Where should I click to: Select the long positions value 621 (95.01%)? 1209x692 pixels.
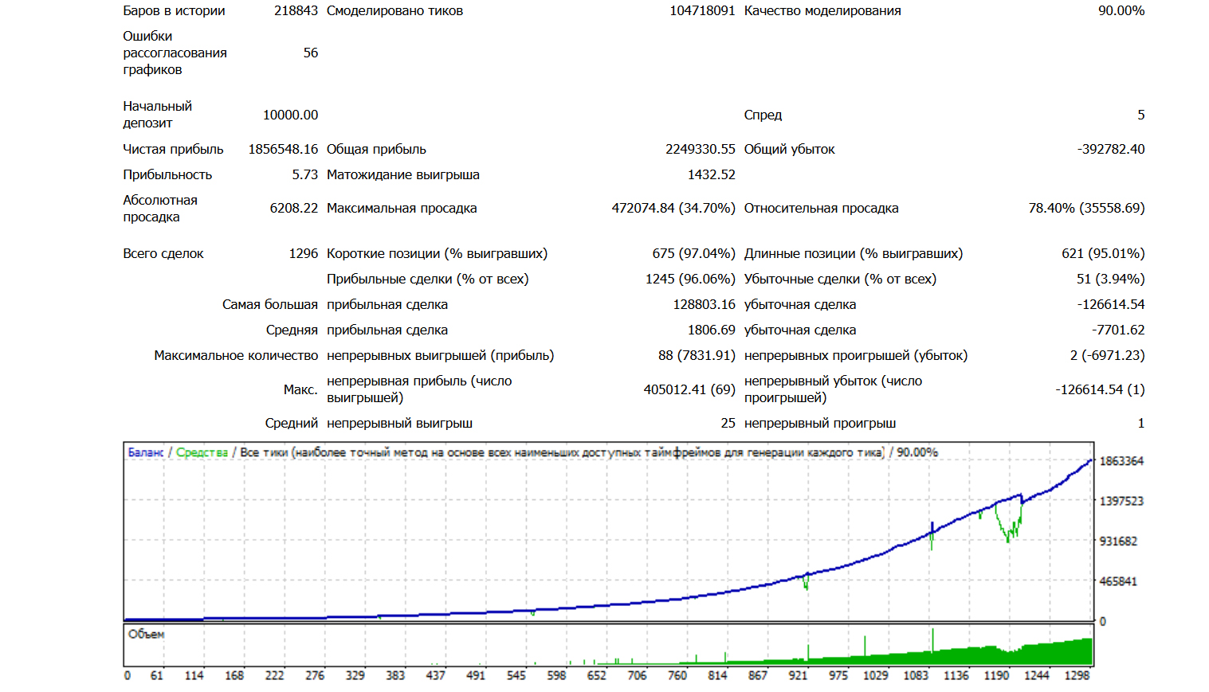click(1103, 253)
